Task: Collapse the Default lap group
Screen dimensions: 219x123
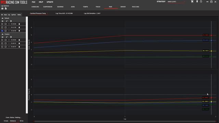Action: pyautogui.click(x=2, y=18)
